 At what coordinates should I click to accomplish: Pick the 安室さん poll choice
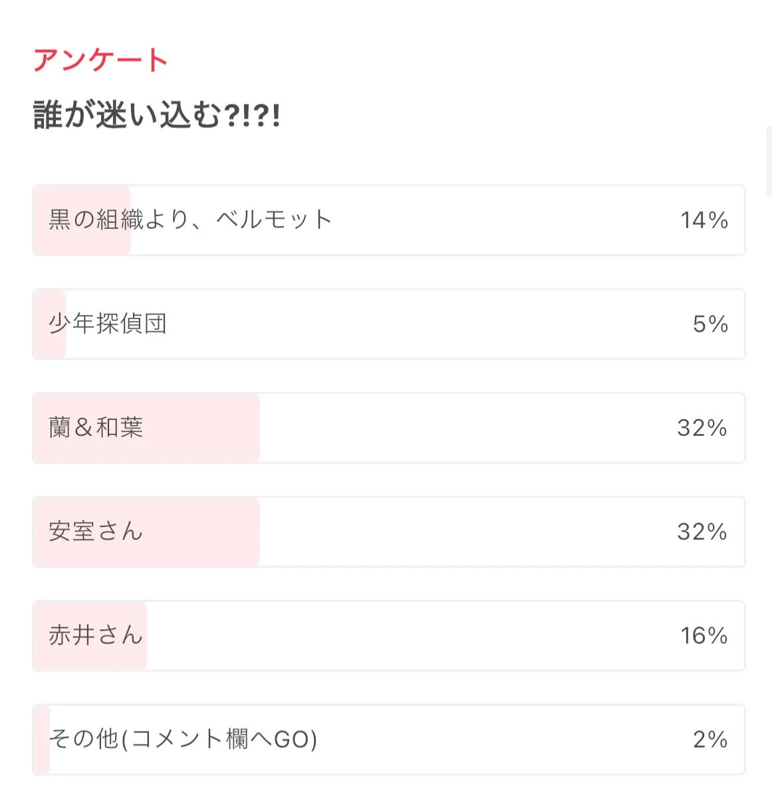[x=388, y=532]
